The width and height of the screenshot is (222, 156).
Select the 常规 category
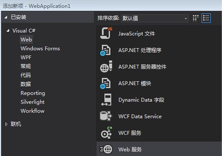(x=26, y=66)
